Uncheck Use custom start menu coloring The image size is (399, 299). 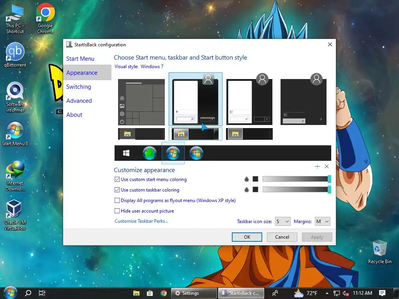pyautogui.click(x=117, y=179)
